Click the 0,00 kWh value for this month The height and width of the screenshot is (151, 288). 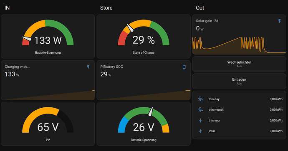[276, 110]
